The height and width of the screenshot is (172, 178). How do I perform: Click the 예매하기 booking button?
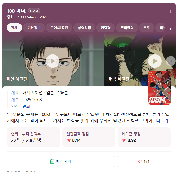61,161
